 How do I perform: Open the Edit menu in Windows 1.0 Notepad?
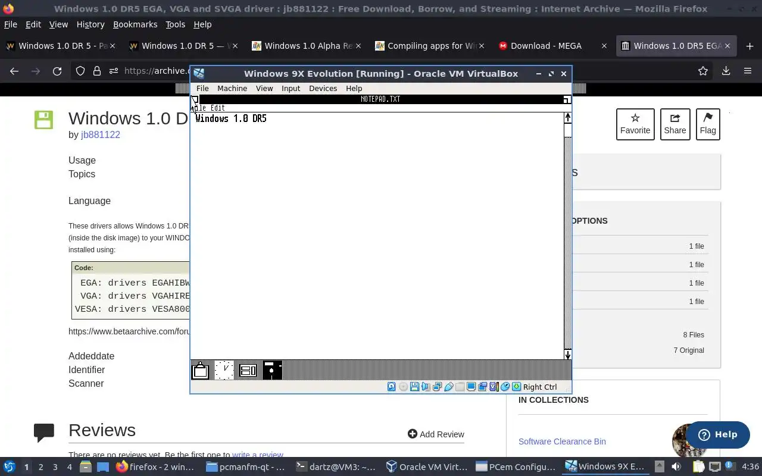(x=217, y=108)
